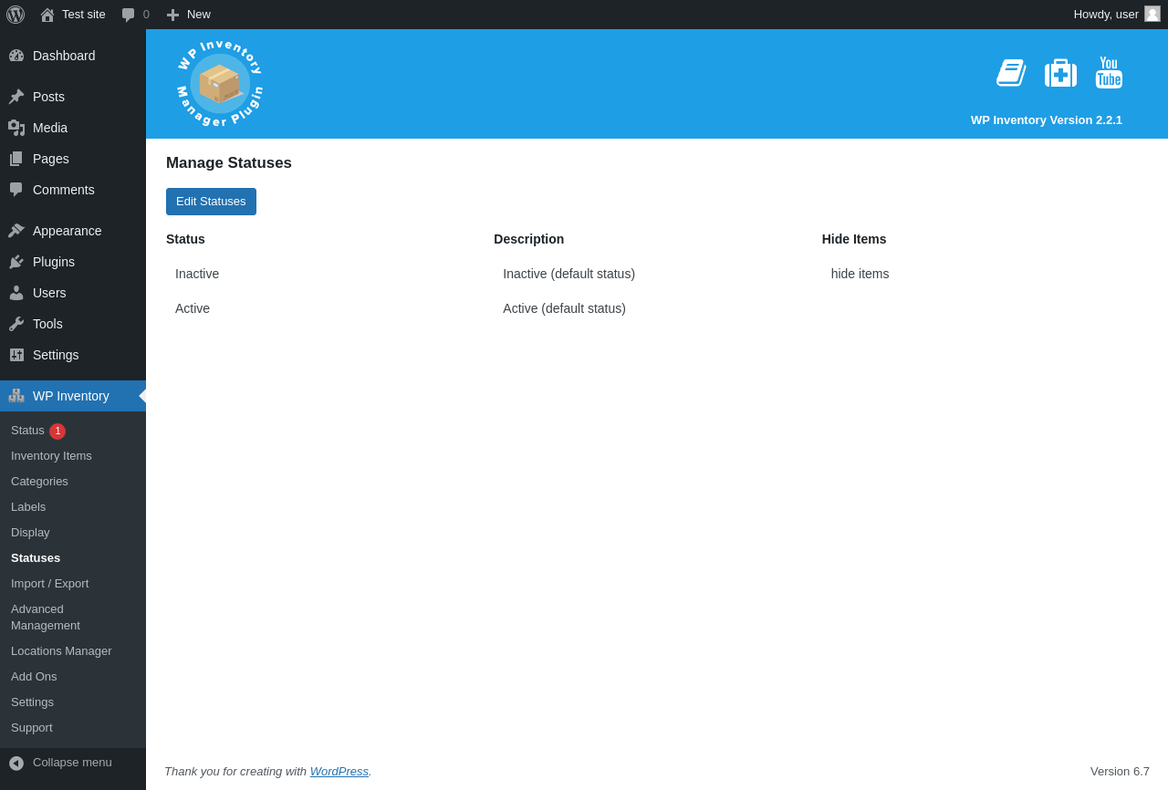
Task: Click the WP Inventory Manager Plugin logo
Action: click(220, 84)
